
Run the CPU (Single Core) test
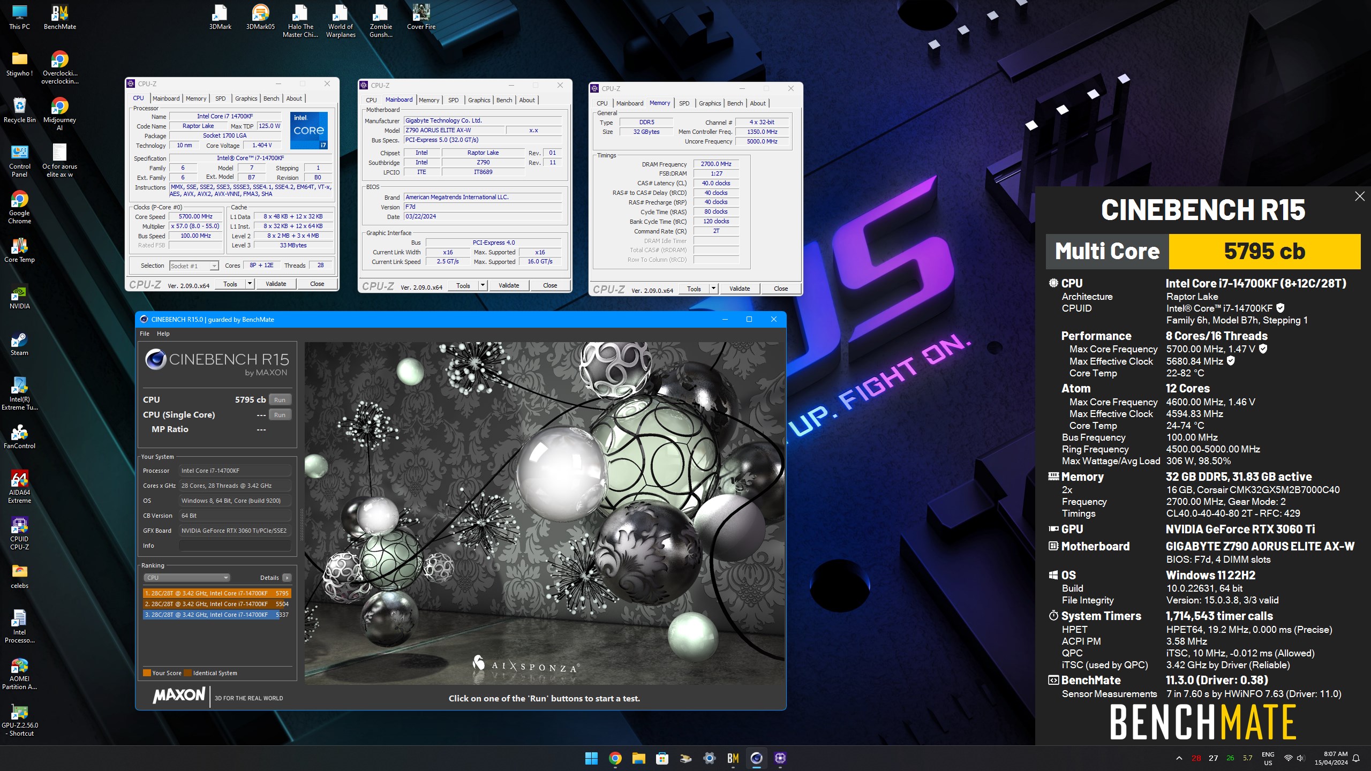[280, 415]
